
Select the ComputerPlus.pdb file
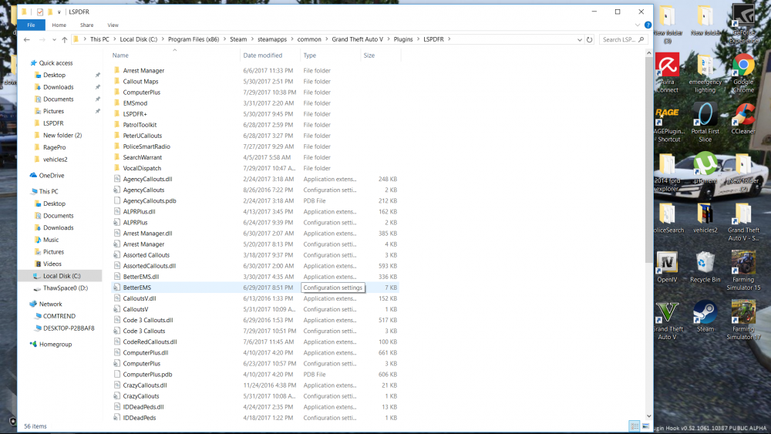(255, 374)
